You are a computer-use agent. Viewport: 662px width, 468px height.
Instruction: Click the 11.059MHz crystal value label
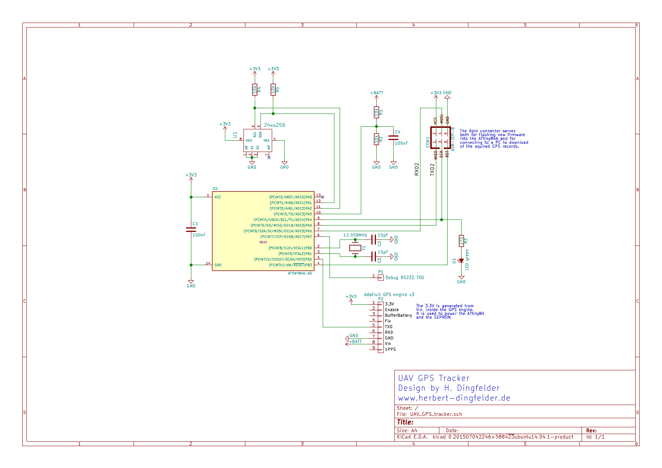coord(355,235)
